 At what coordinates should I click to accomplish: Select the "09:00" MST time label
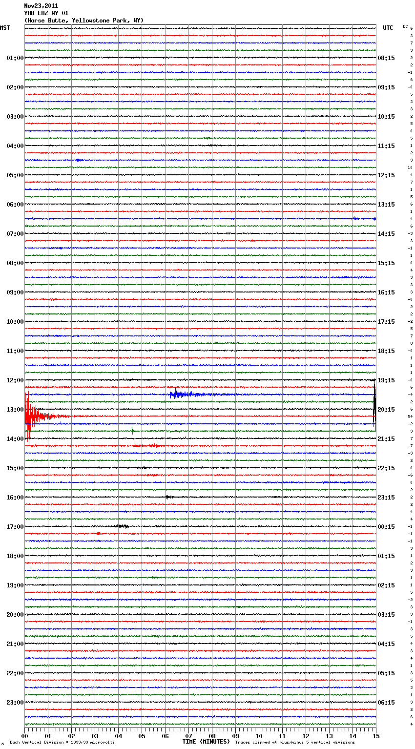point(15,292)
